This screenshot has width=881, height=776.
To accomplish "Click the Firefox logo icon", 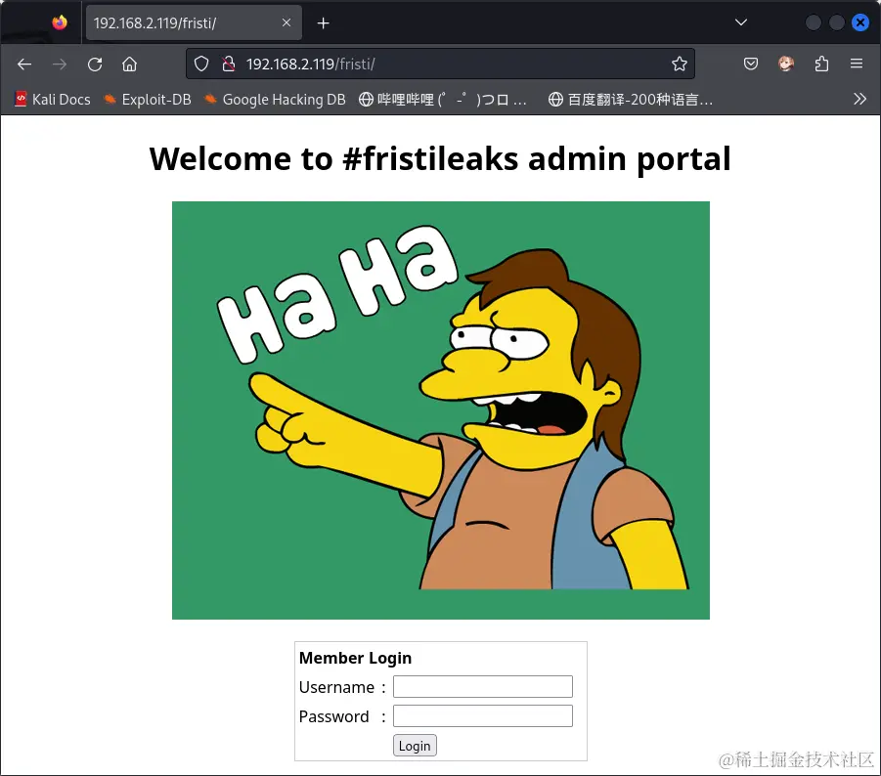I will tap(60, 22).
